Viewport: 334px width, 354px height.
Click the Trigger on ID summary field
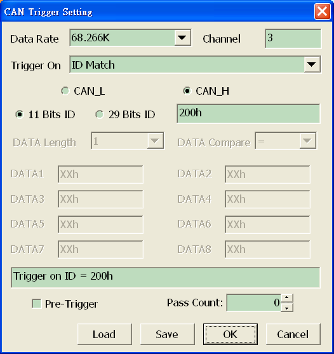165,278
